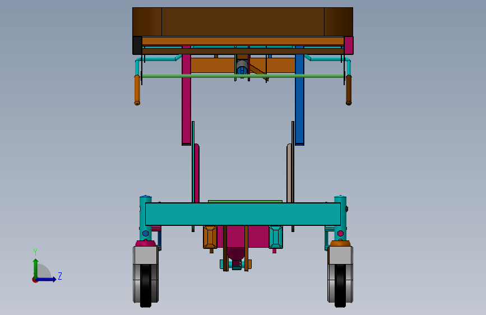Image resolution: width=486 pixels, height=315 pixels.
Task: Click the blue Z axis arrow of the triad
Action: click(47, 279)
